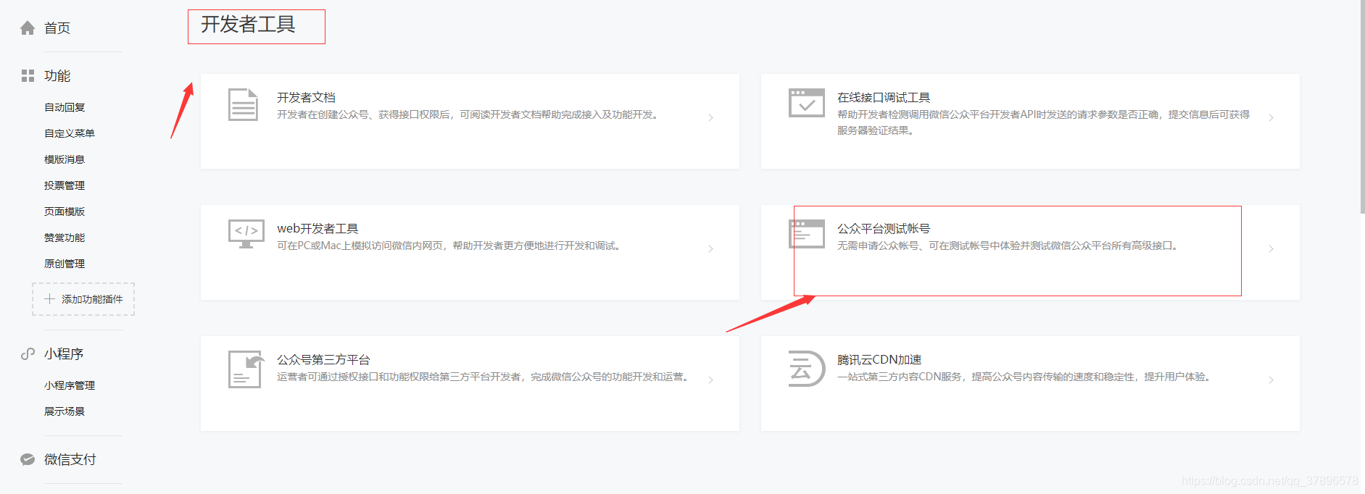1365x494 pixels.
Task: Click the web开发者工具 monitor code icon
Action: point(246,234)
